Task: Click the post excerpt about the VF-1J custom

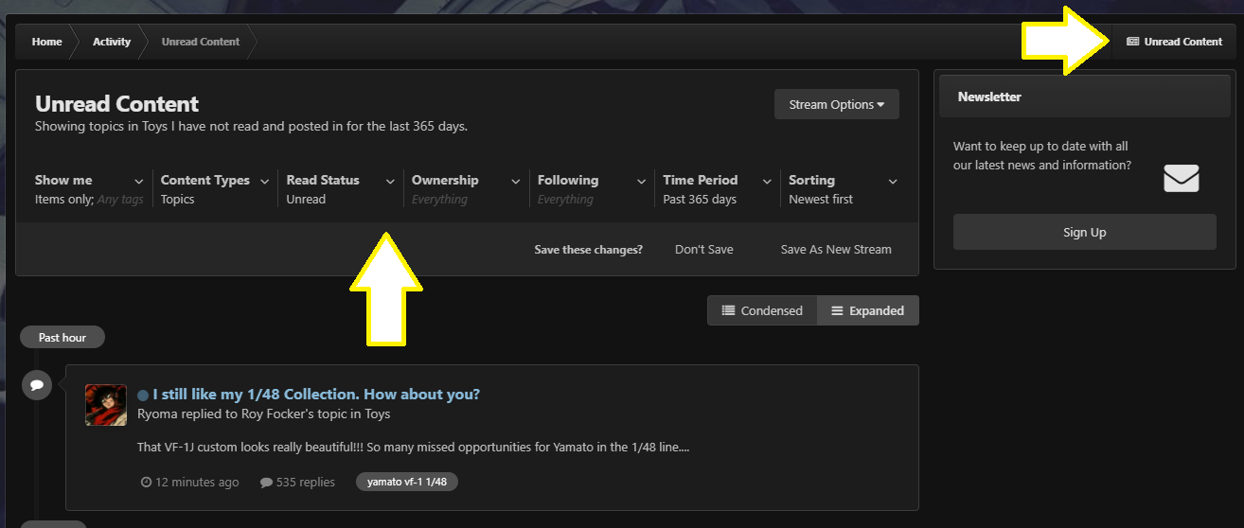Action: [413, 447]
